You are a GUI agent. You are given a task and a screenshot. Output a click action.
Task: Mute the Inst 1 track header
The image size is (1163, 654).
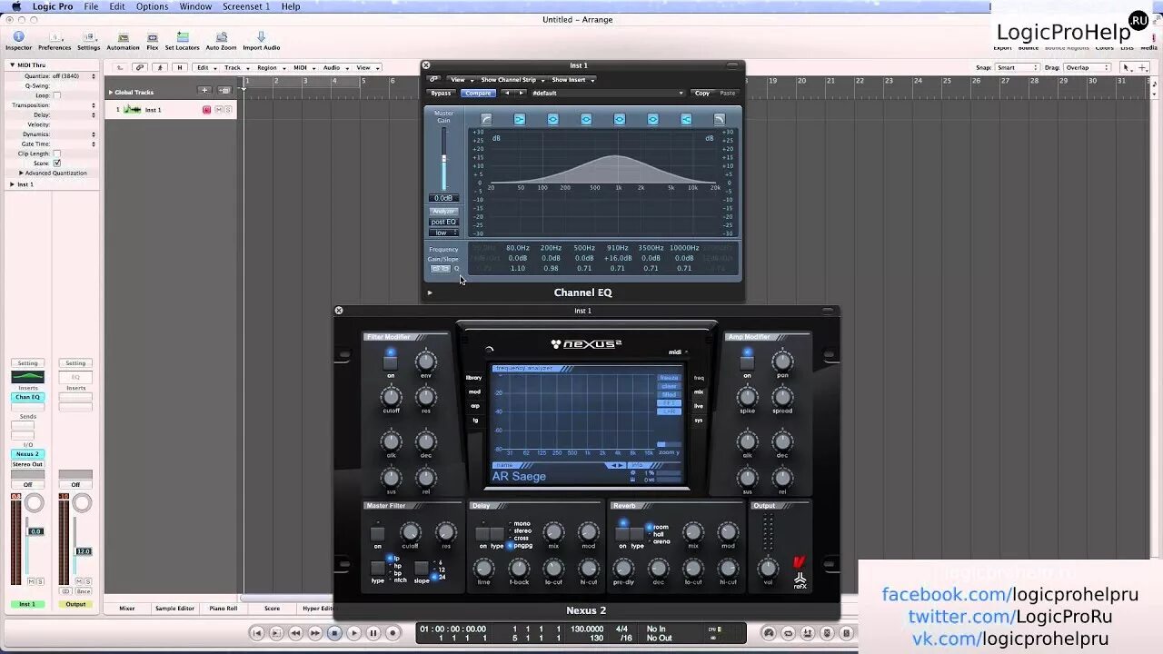[218, 110]
